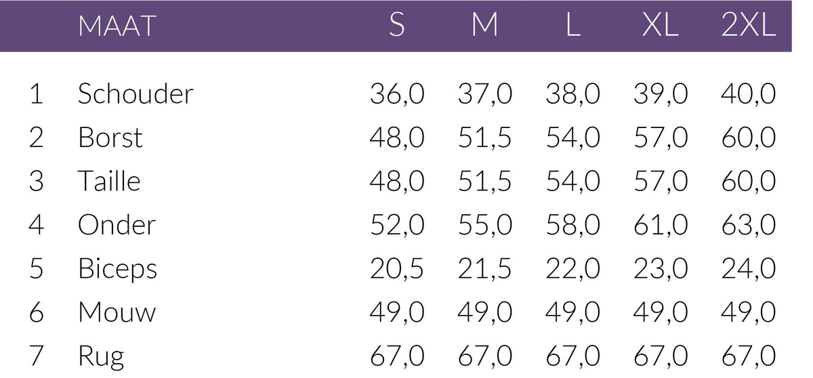The height and width of the screenshot is (378, 813).
Task: Select the Borst value for size M
Action: (485, 138)
